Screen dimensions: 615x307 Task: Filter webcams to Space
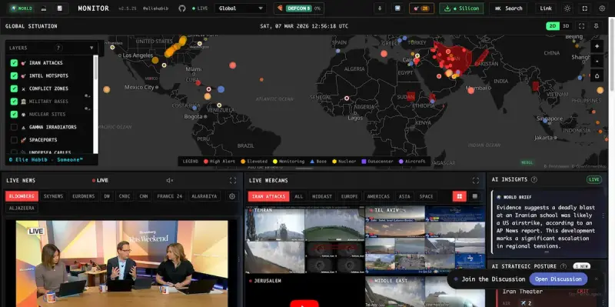(x=427, y=196)
